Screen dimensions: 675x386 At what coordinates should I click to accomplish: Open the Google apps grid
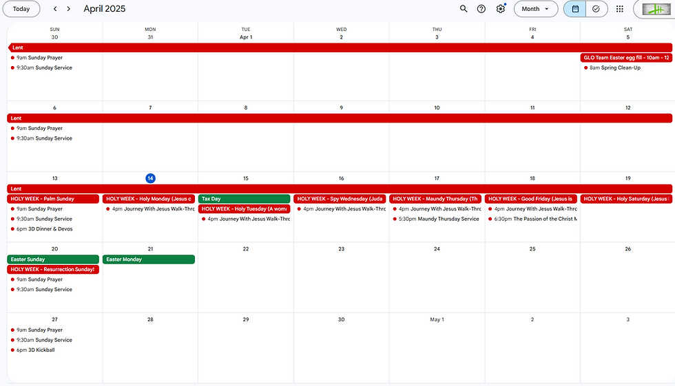pos(619,8)
